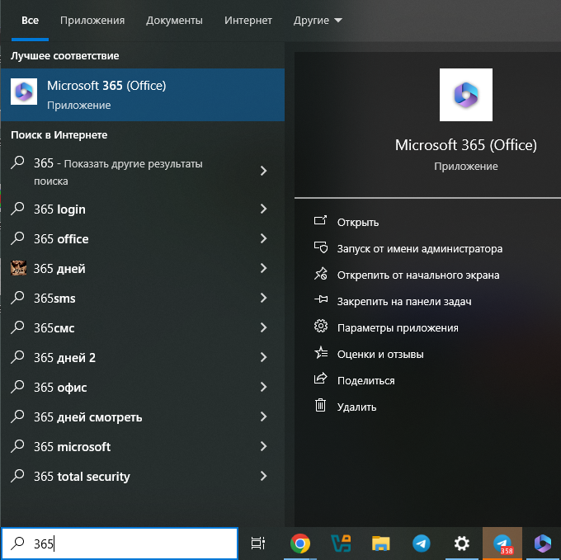Open Task View from taskbar
The width and height of the screenshot is (561, 560).
(x=258, y=544)
